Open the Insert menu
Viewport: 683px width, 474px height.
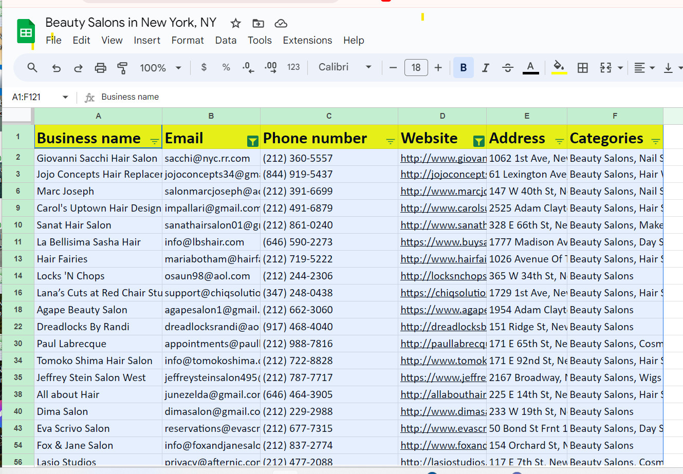click(x=147, y=40)
